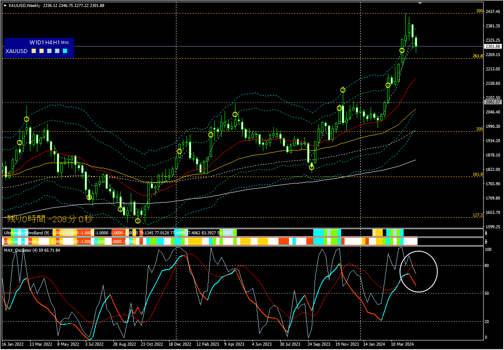Click the light-blue H4 signal square

pos(49,51)
